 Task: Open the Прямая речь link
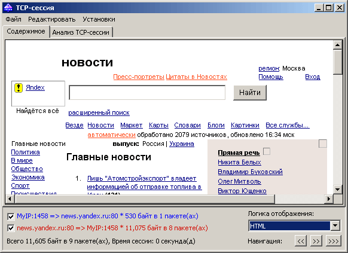pyautogui.click(x=239, y=153)
